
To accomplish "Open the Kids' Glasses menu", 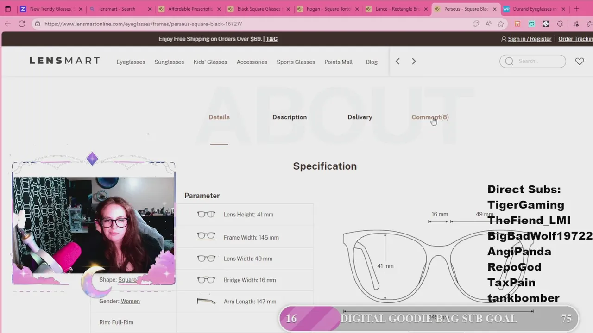I will [x=210, y=62].
